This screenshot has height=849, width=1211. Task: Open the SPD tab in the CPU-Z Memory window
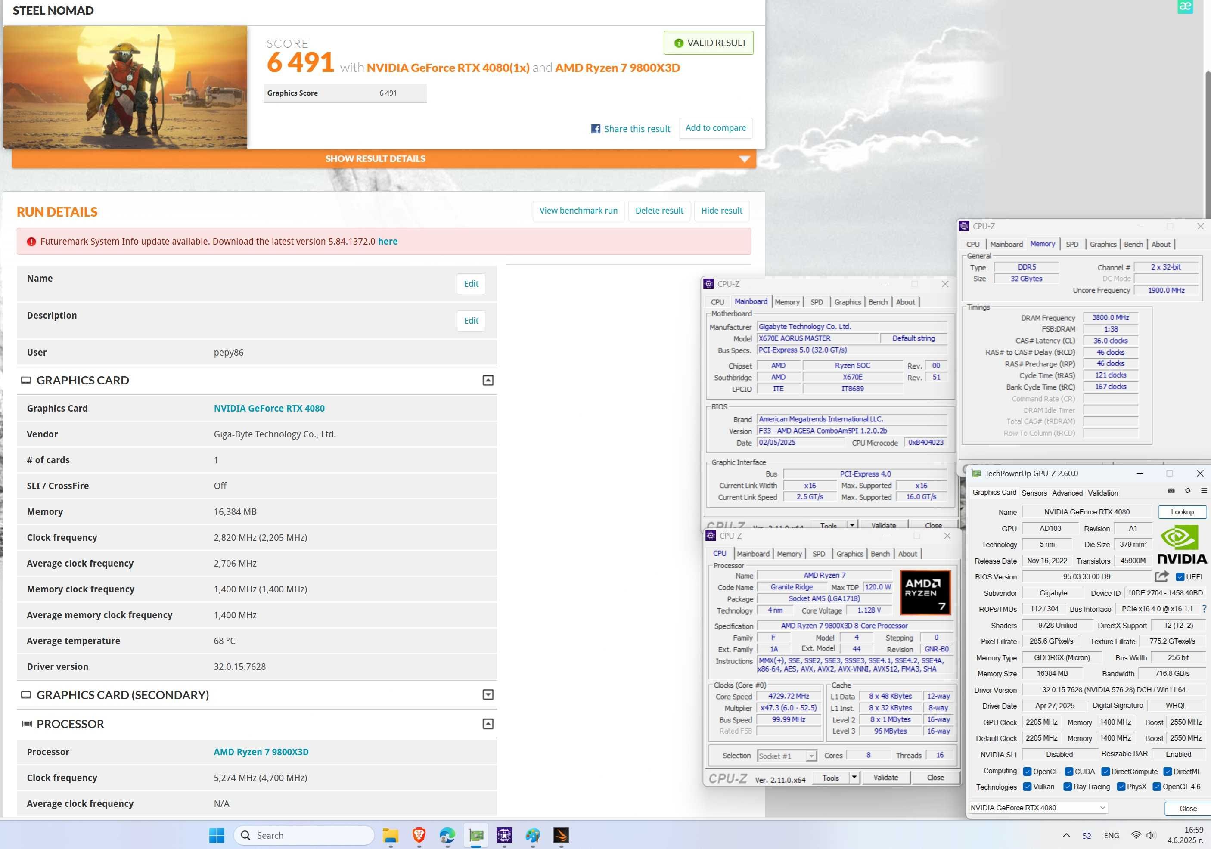[1072, 244]
